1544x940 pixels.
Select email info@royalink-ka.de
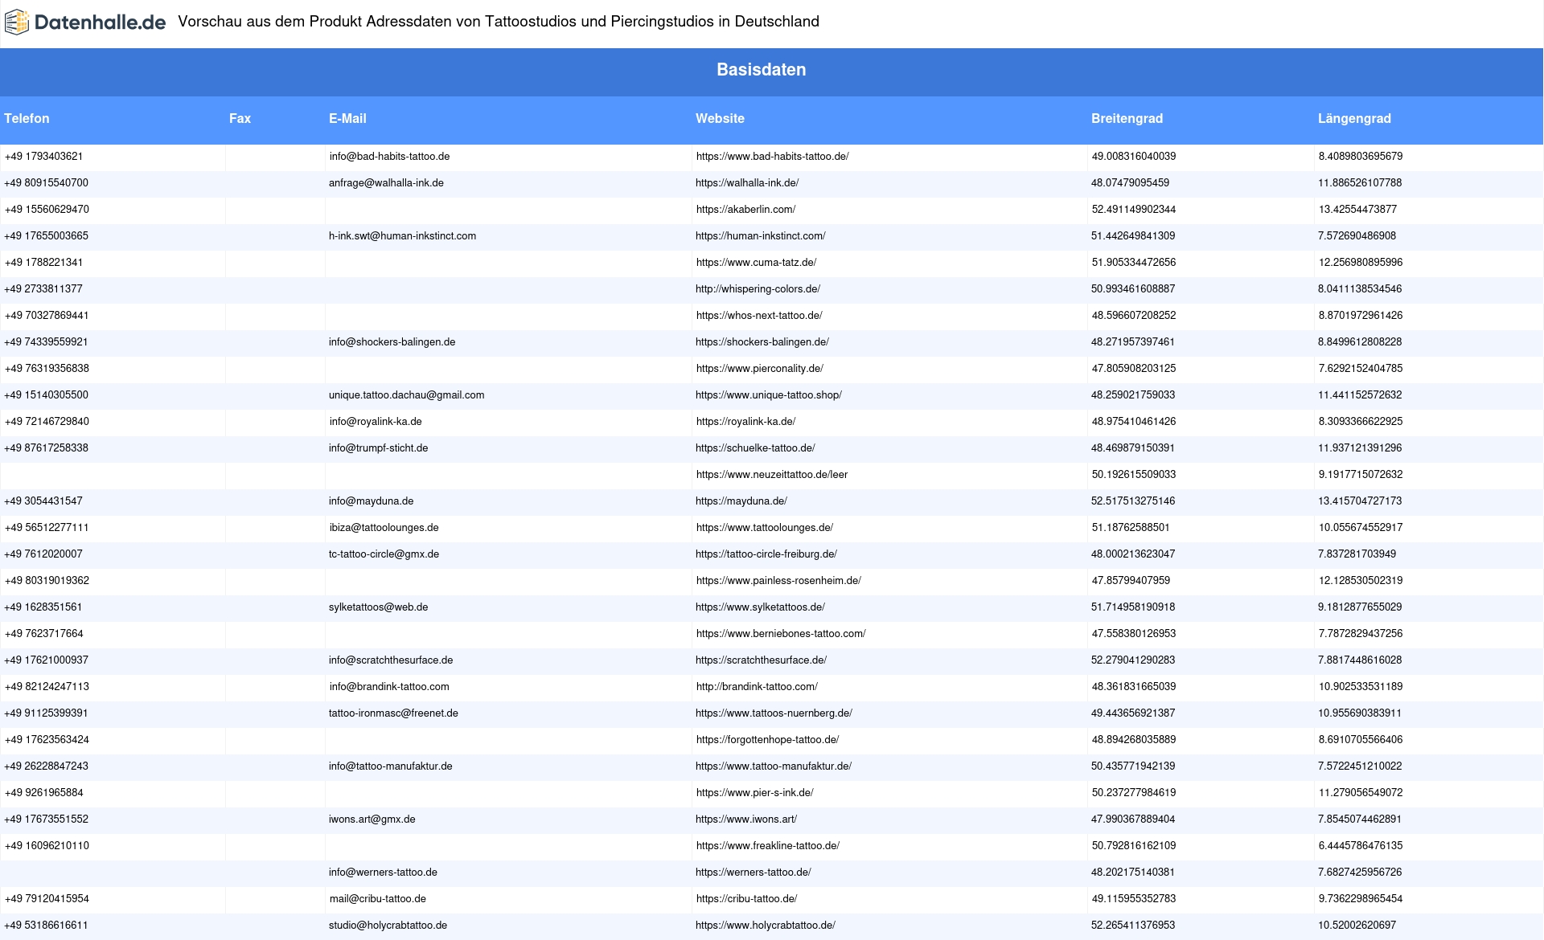click(x=376, y=422)
